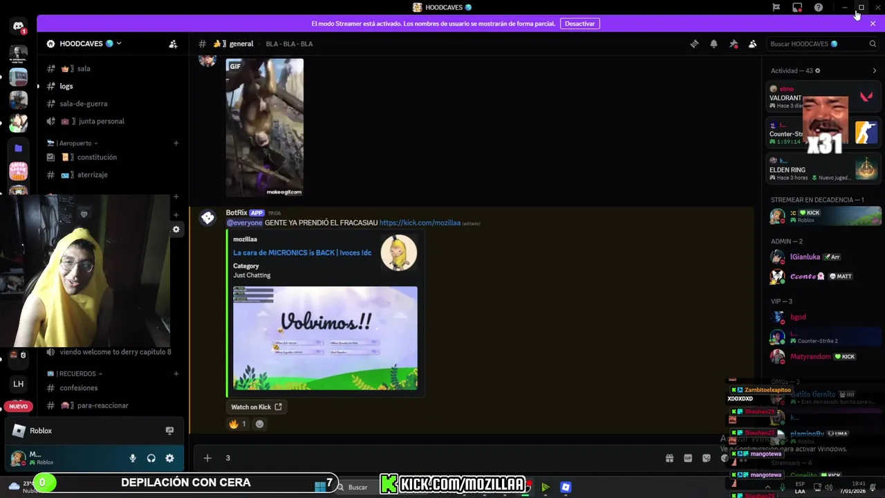The image size is (885, 498).
Task: Mute microphone in user panel
Action: tap(133, 458)
